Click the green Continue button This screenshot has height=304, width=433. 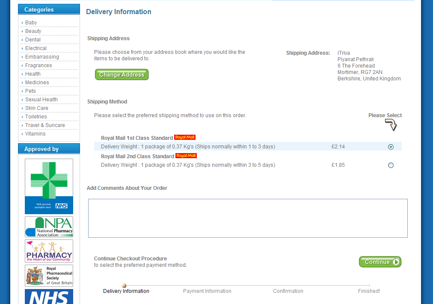point(380,262)
